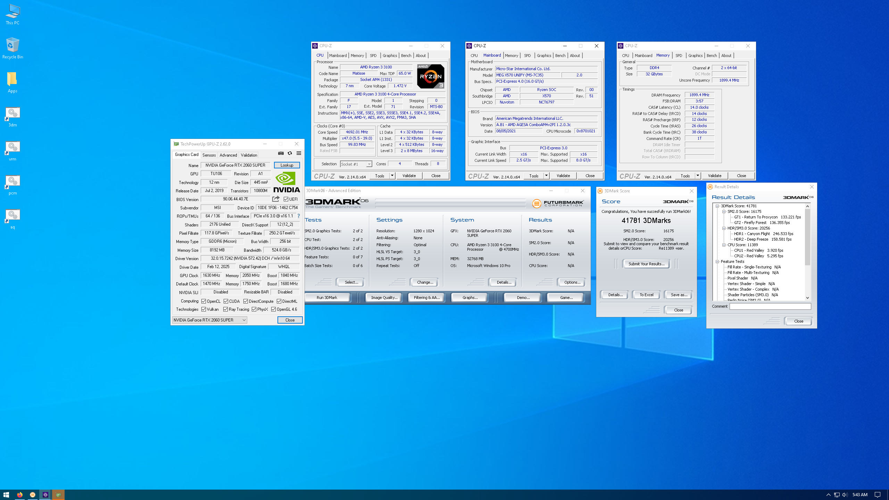Toggle the DirectCompute checkbox
This screenshot has width=889, height=500.
[x=246, y=301]
